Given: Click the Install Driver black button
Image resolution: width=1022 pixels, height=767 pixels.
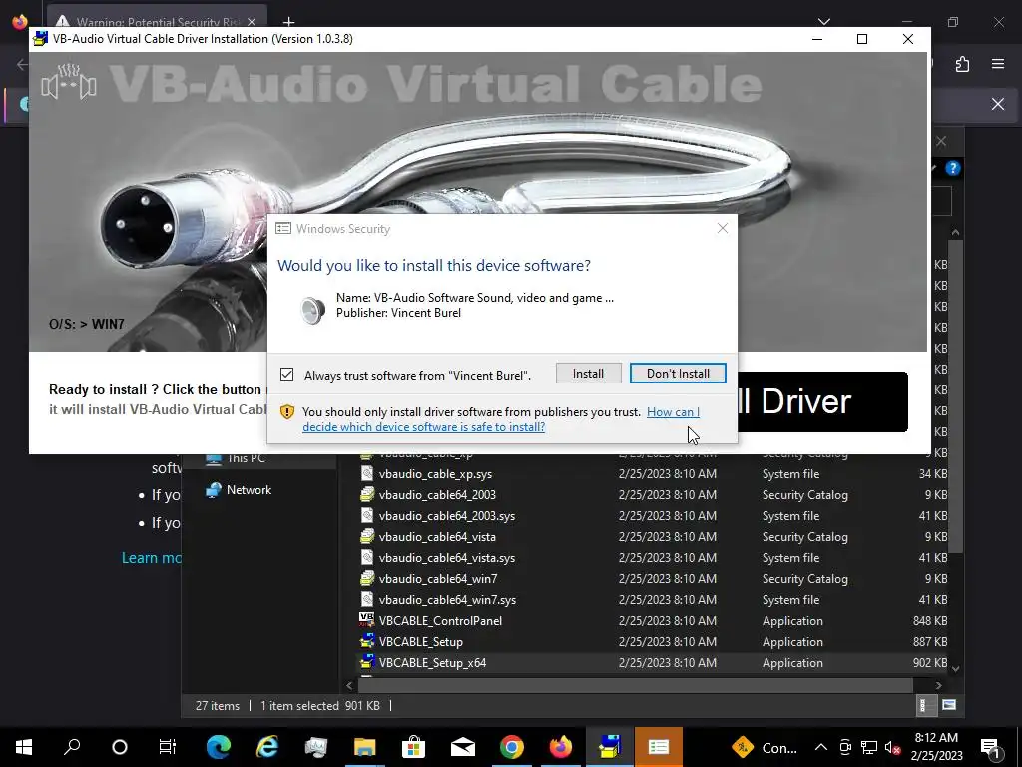Looking at the screenshot, I should point(822,401).
